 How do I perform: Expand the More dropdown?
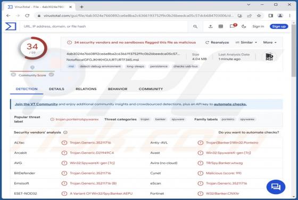pyautogui.click(x=270, y=43)
